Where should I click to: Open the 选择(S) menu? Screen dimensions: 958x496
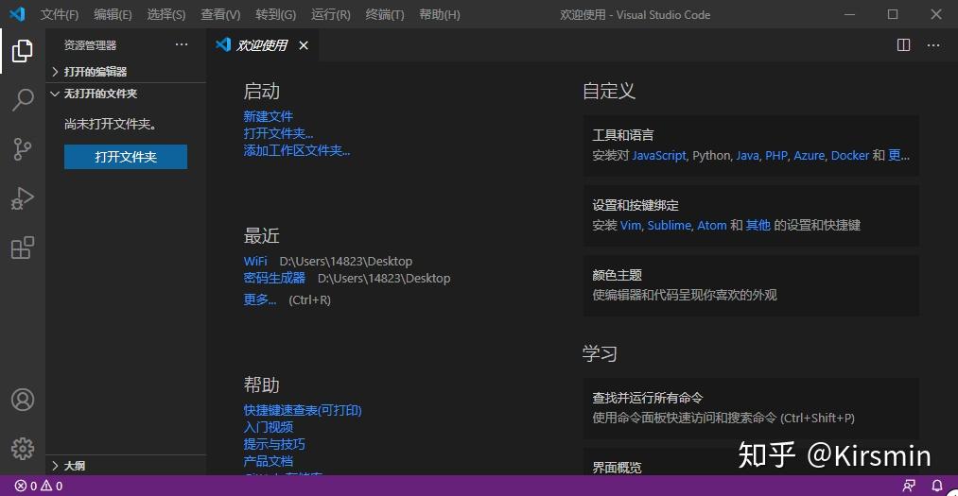pos(166,14)
